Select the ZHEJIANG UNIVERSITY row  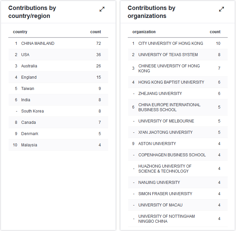click(x=160, y=94)
